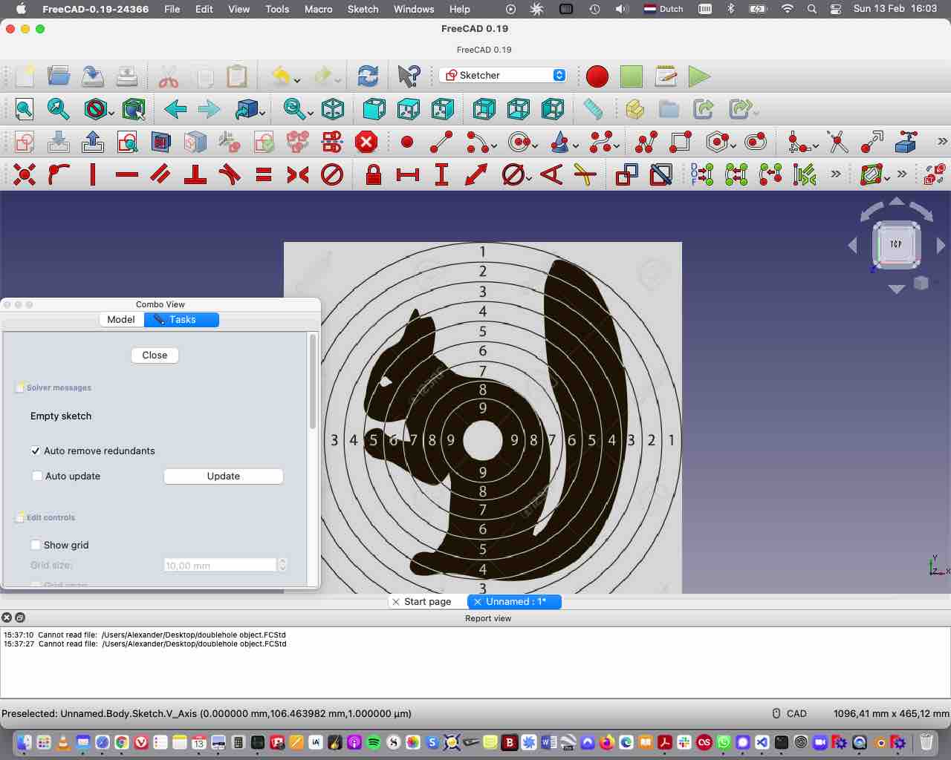
Task: Open the Macro menu
Action: coord(318,9)
